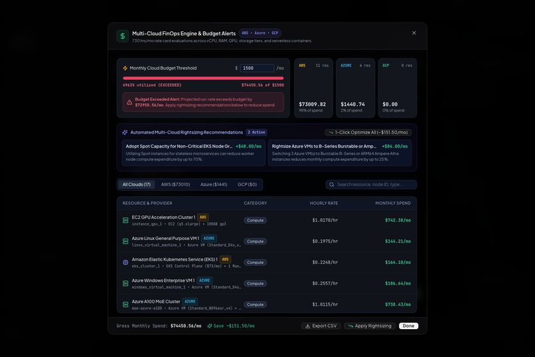
Task: Click the green dollar FinOps logo icon
Action: pos(123,36)
